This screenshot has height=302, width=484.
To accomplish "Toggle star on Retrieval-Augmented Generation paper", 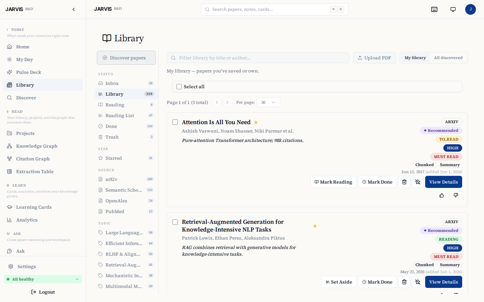I will 315,226.
